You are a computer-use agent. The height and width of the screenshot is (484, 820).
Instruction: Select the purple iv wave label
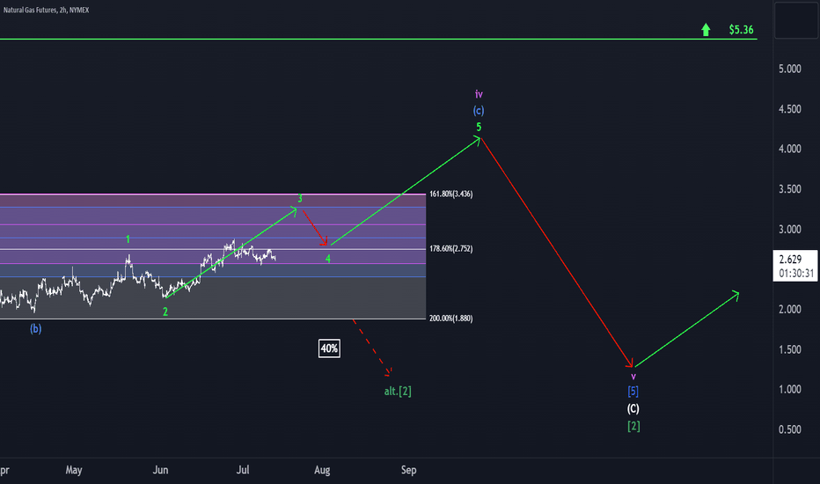click(479, 94)
